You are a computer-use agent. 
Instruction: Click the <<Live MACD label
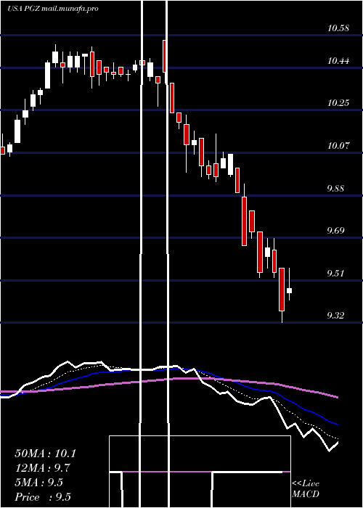pyautogui.click(x=306, y=489)
